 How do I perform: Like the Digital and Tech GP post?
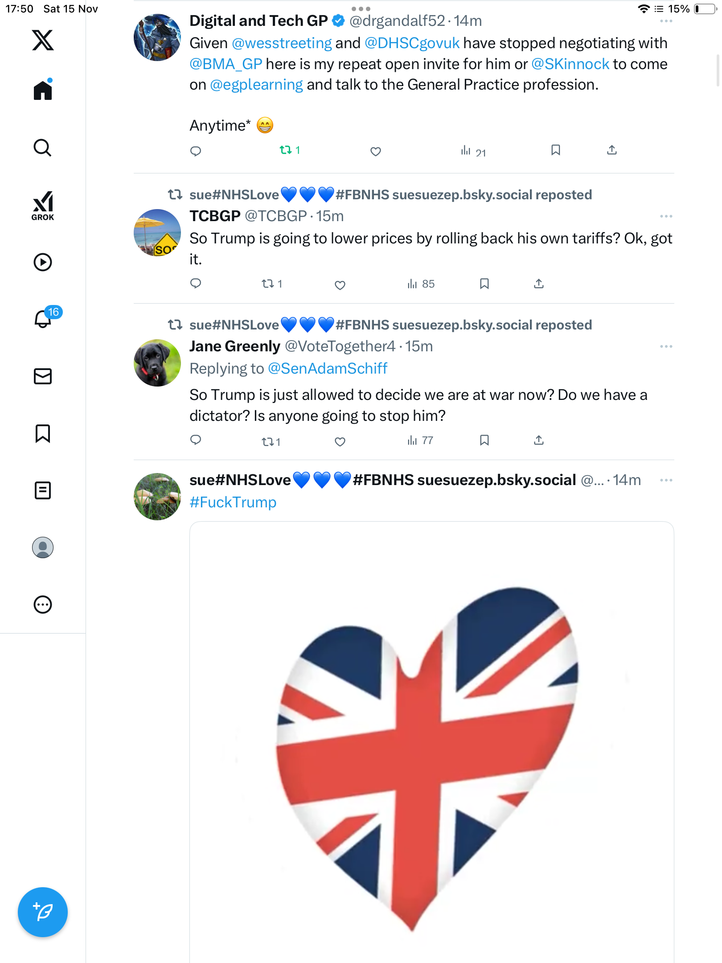click(x=376, y=152)
